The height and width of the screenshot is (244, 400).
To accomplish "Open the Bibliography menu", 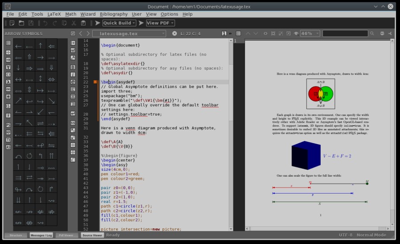I will coord(113,14).
